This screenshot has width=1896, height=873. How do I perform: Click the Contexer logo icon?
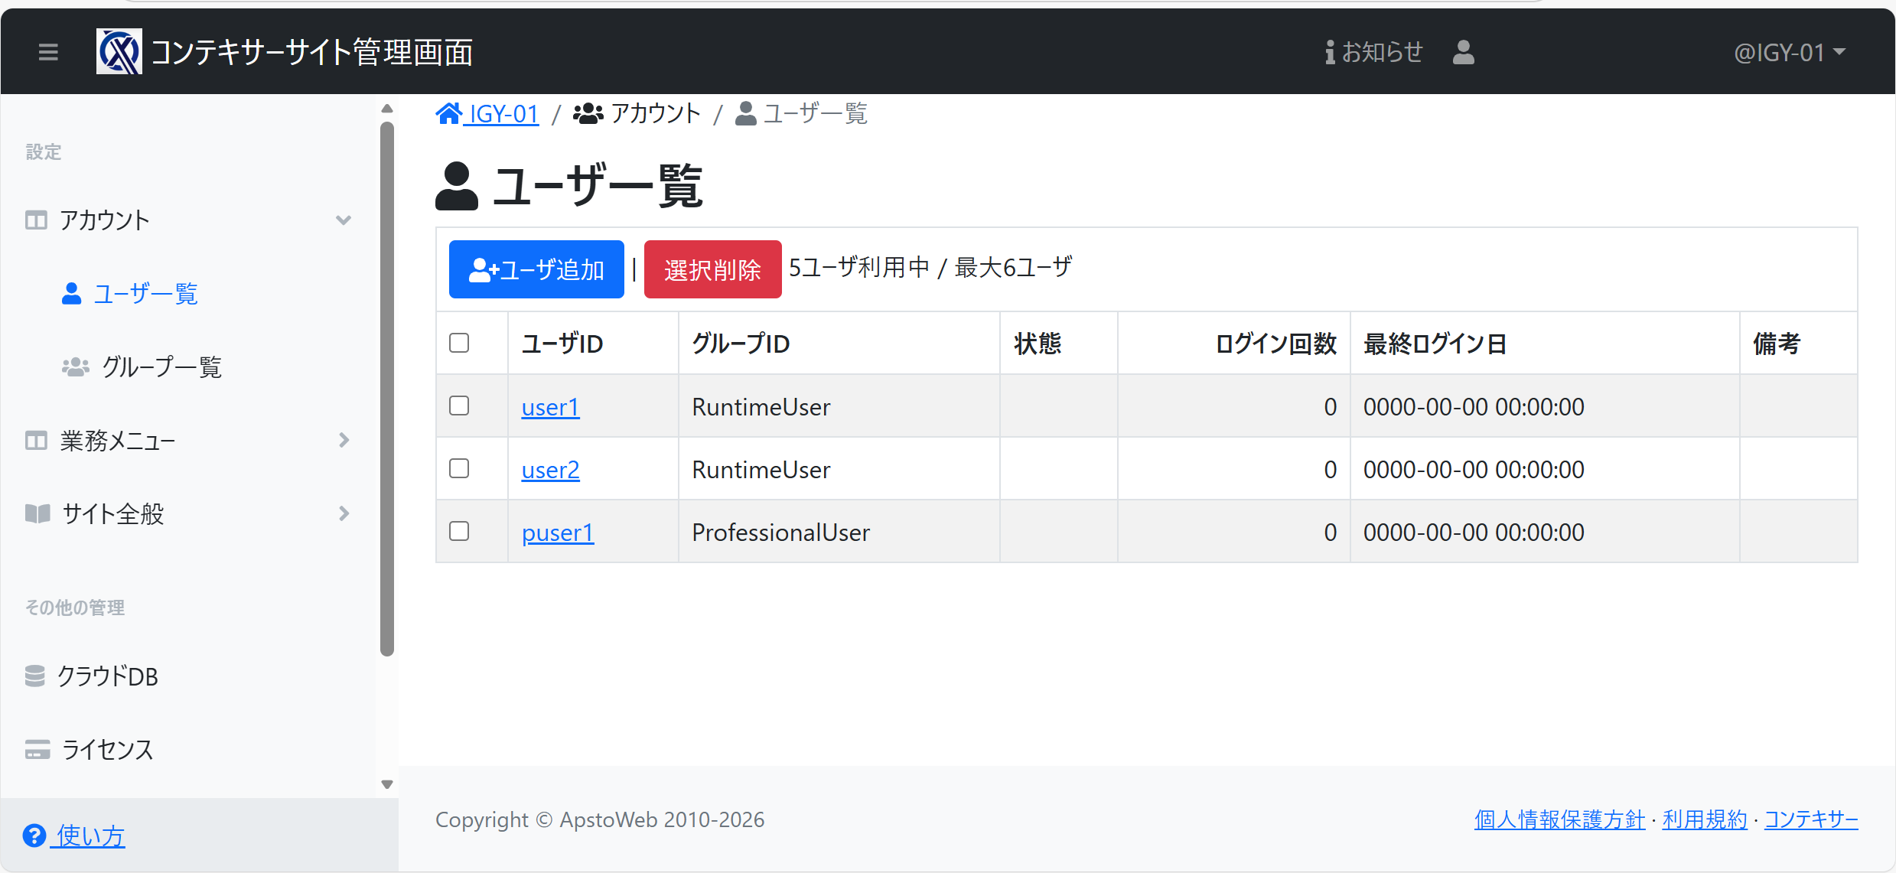119,52
